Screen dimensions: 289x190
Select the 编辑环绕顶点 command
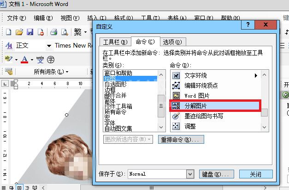point(215,86)
